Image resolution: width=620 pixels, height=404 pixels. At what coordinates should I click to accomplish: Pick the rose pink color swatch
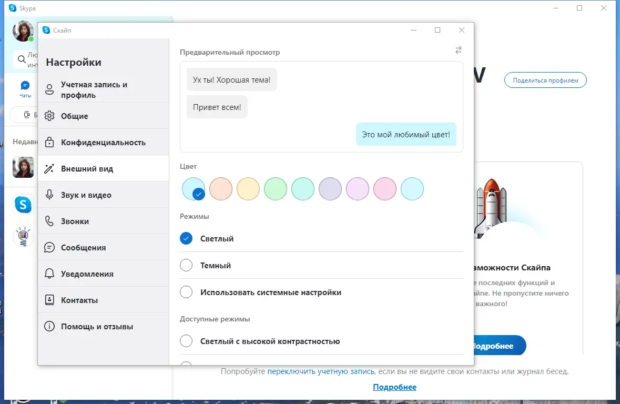click(385, 189)
